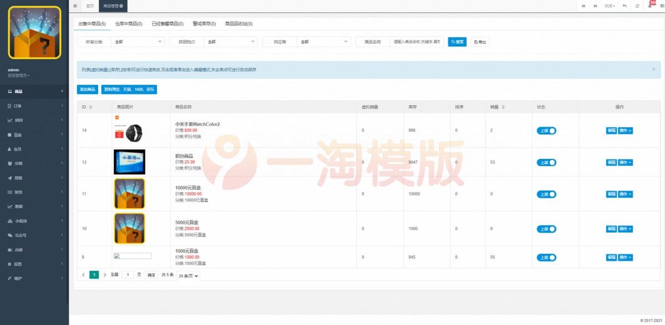Click the notification bell with 107 badge
Screen dimensions: 665x325
click(650, 6)
